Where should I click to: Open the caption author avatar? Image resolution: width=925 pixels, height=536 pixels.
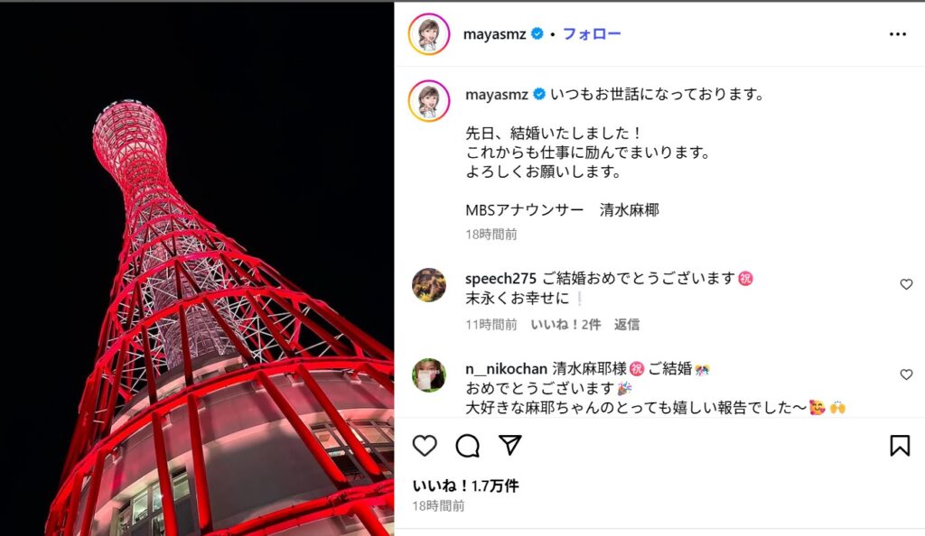(429, 101)
